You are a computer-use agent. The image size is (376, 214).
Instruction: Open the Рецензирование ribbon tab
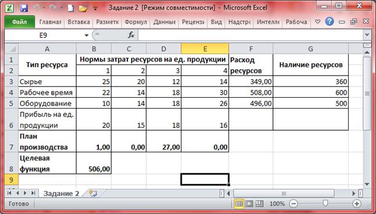[193, 22]
